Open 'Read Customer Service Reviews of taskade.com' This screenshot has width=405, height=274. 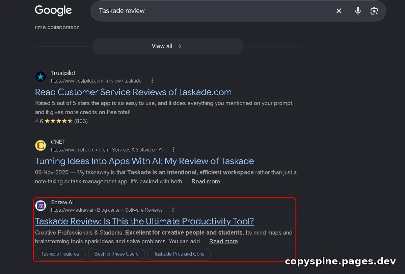133,92
